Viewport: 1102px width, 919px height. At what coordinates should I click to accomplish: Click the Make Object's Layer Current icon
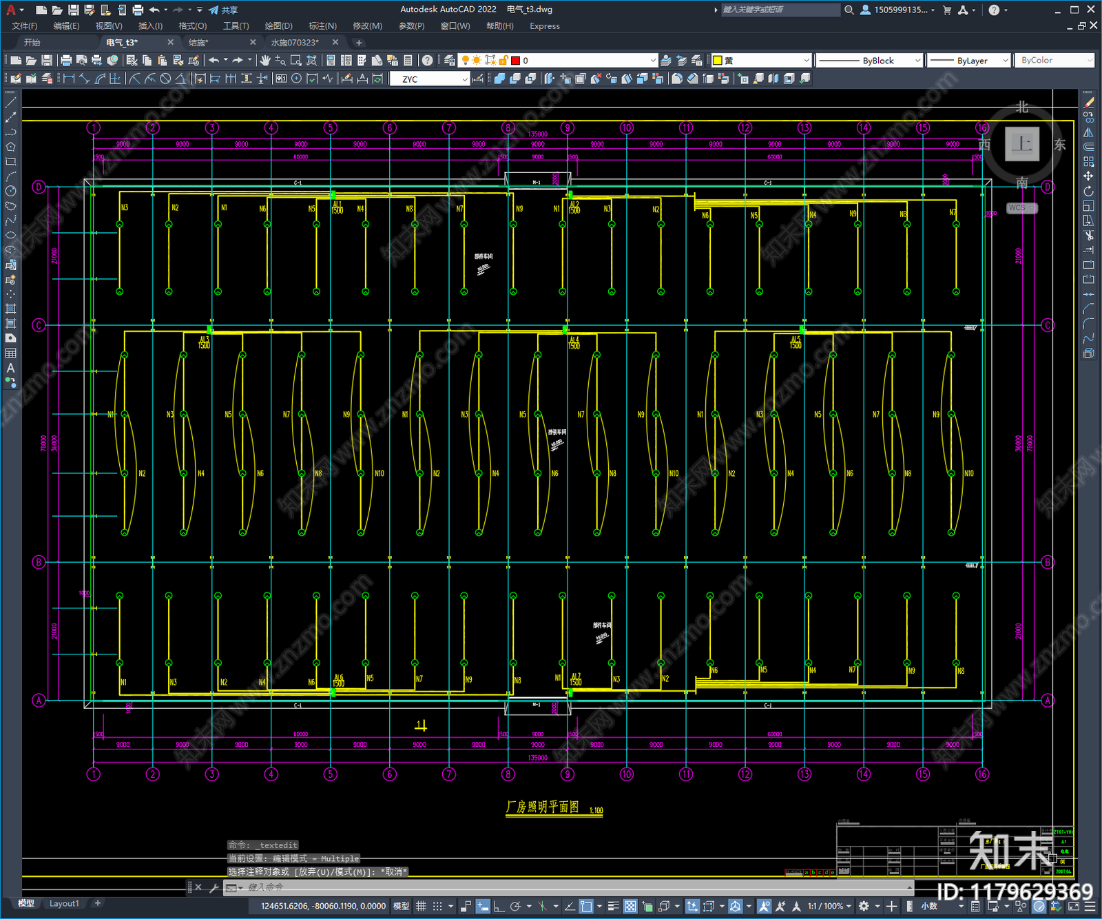tap(666, 61)
